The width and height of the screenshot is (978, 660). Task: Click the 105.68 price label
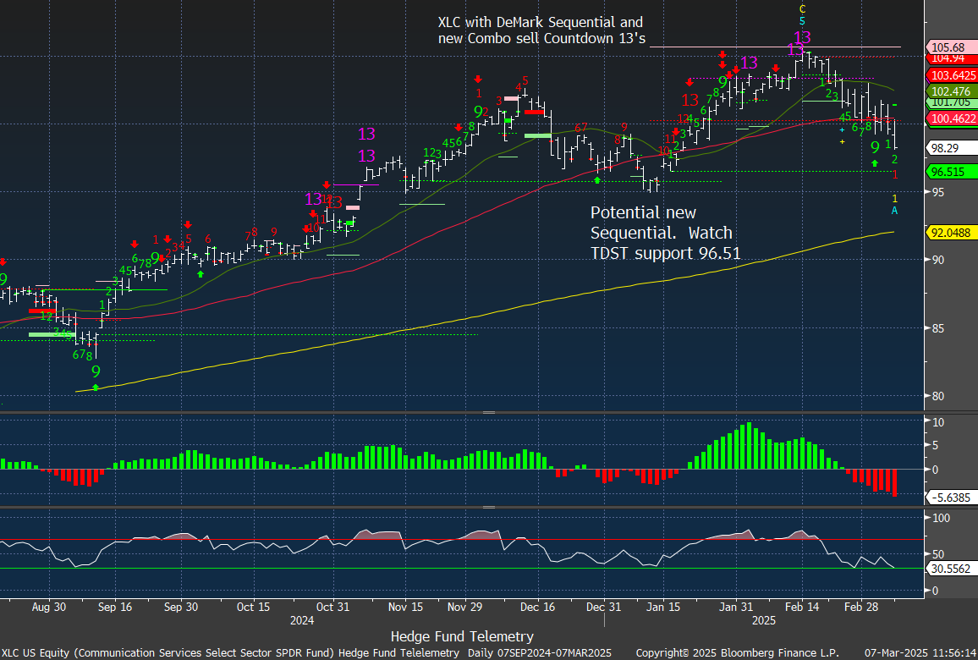point(952,47)
